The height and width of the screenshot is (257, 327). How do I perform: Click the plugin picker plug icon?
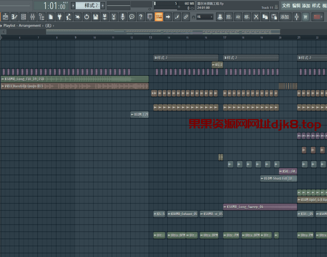pyautogui.click(x=60, y=17)
